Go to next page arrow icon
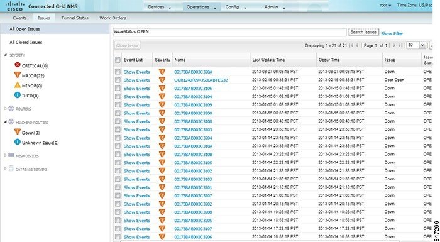Viewport: 440px width, 242px height. point(394,45)
